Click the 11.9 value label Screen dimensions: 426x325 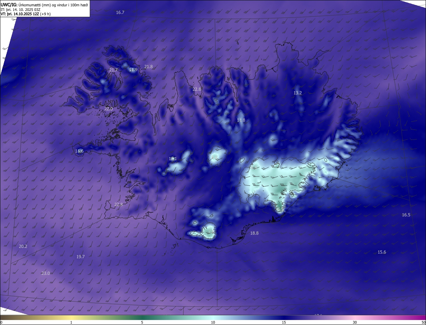(133, 69)
